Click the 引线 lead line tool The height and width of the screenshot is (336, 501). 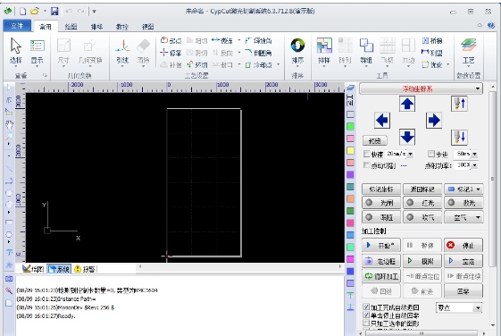click(122, 51)
